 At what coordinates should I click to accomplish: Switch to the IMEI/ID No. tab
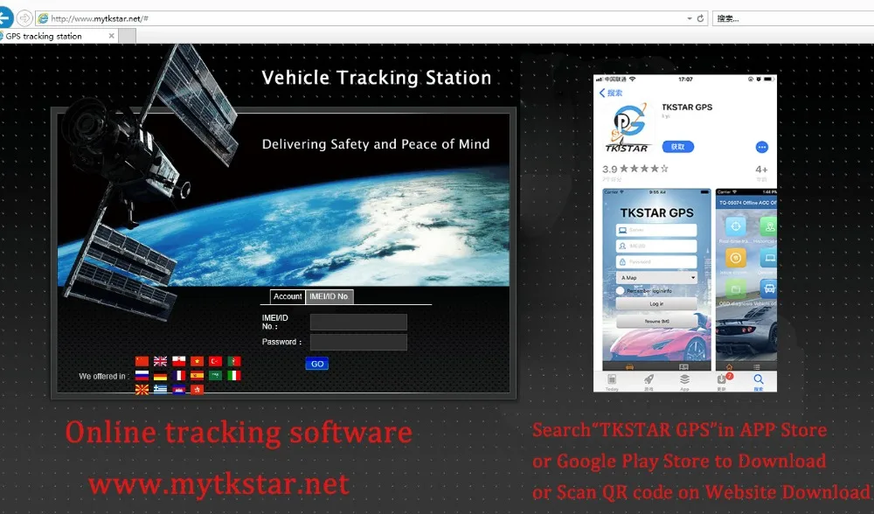tap(329, 296)
